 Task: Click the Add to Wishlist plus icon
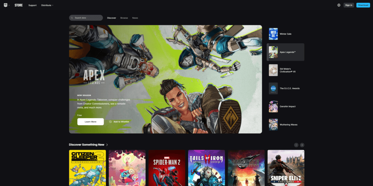pyautogui.click(x=110, y=122)
